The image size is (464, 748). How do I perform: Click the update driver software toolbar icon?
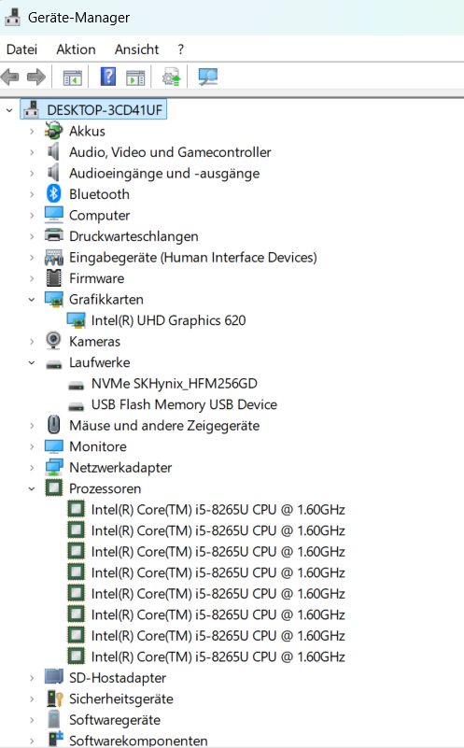[x=172, y=77]
